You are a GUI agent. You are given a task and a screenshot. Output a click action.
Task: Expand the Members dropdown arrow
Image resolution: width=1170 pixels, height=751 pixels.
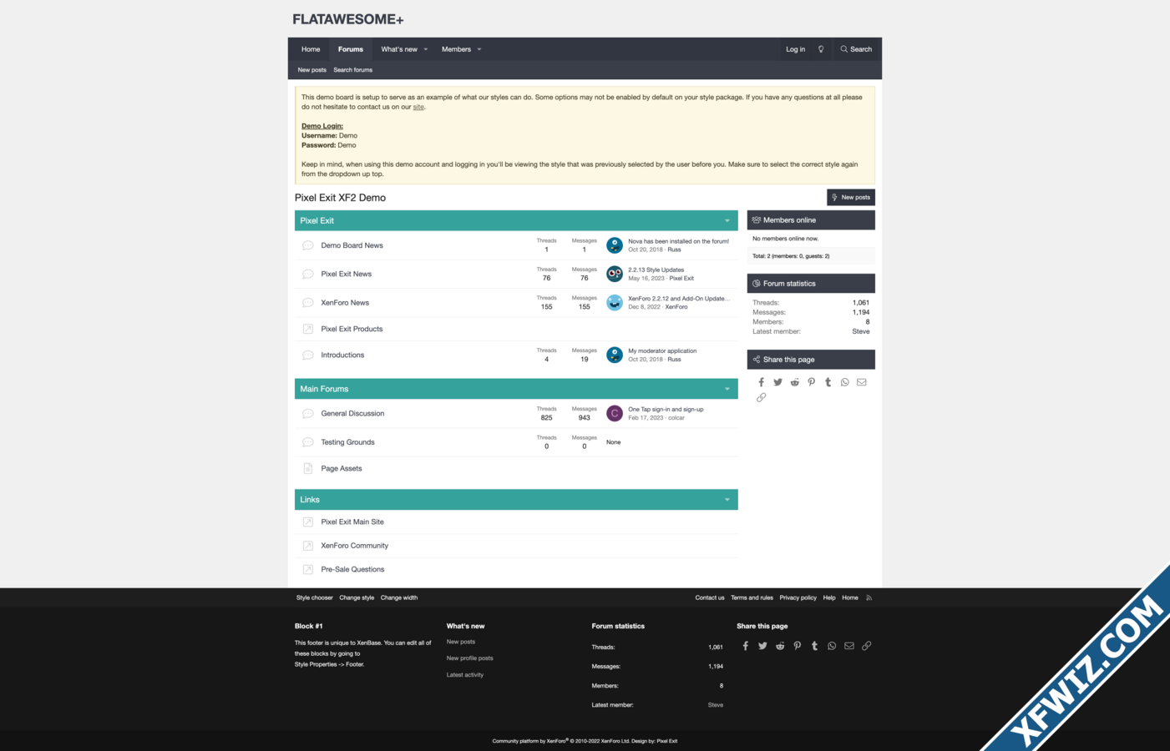click(x=479, y=49)
